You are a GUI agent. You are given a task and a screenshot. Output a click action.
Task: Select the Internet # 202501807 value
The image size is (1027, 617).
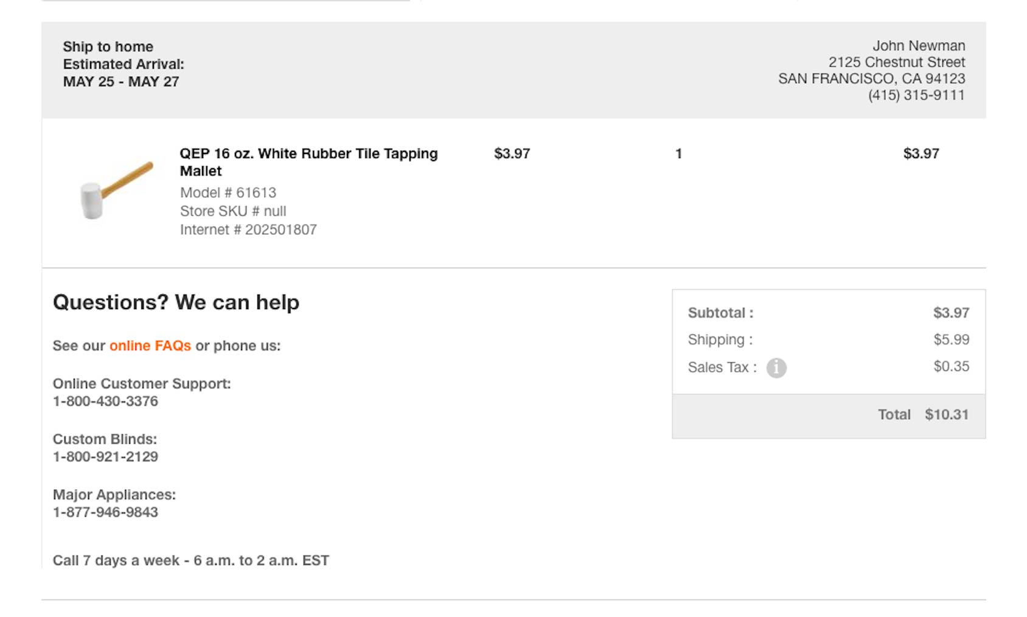tap(248, 229)
